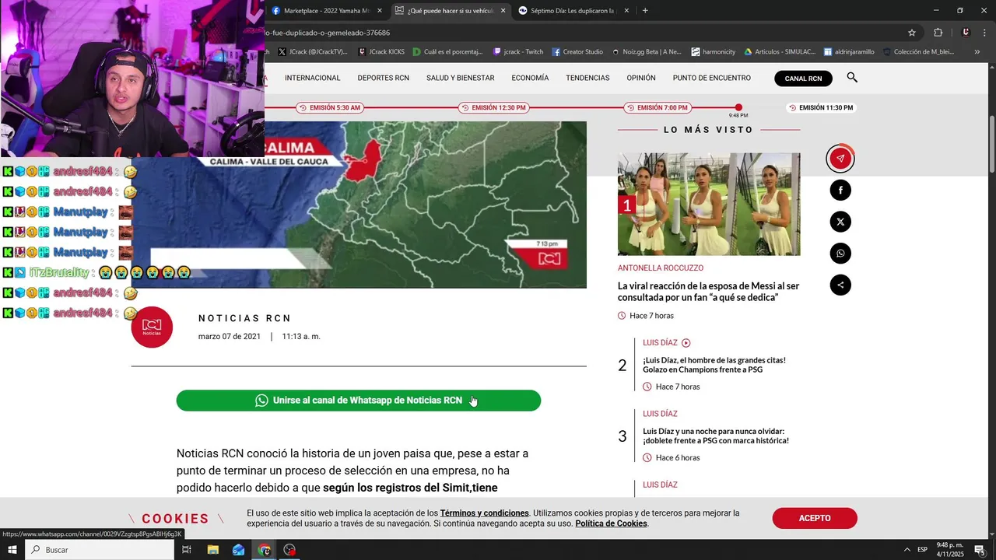
Task: Open the PUNTO DE ENCUENTRO menu section
Action: [x=712, y=78]
